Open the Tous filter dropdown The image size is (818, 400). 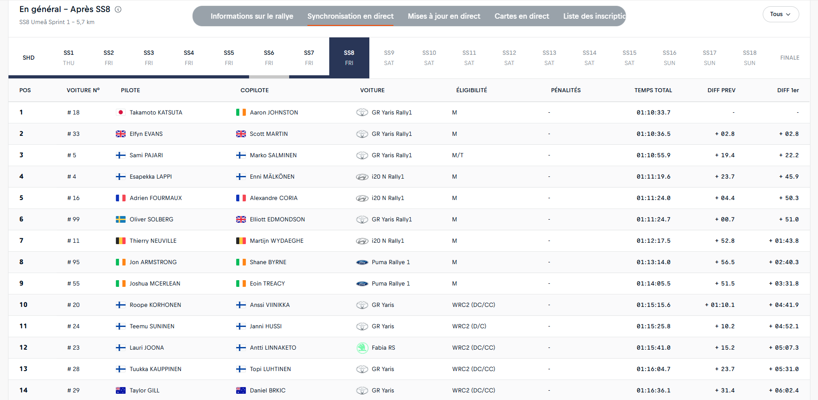tap(781, 14)
